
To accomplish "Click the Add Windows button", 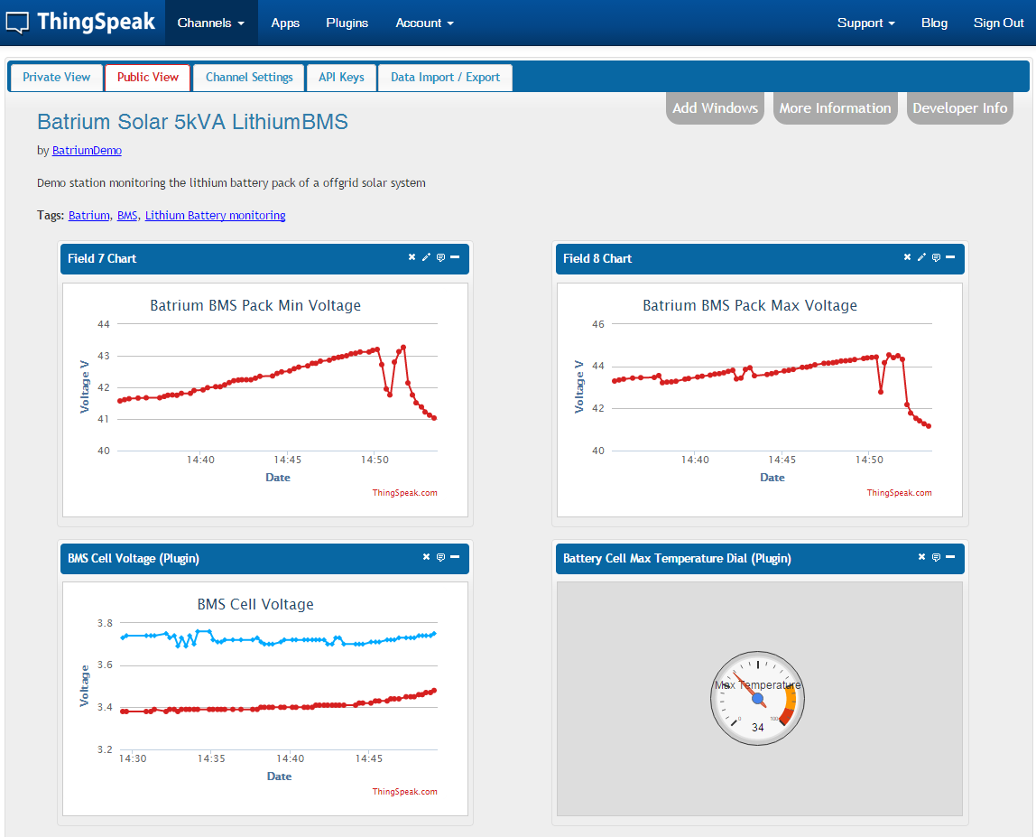I will [715, 107].
